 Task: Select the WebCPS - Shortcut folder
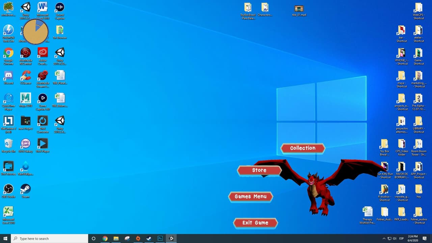coord(418,11)
